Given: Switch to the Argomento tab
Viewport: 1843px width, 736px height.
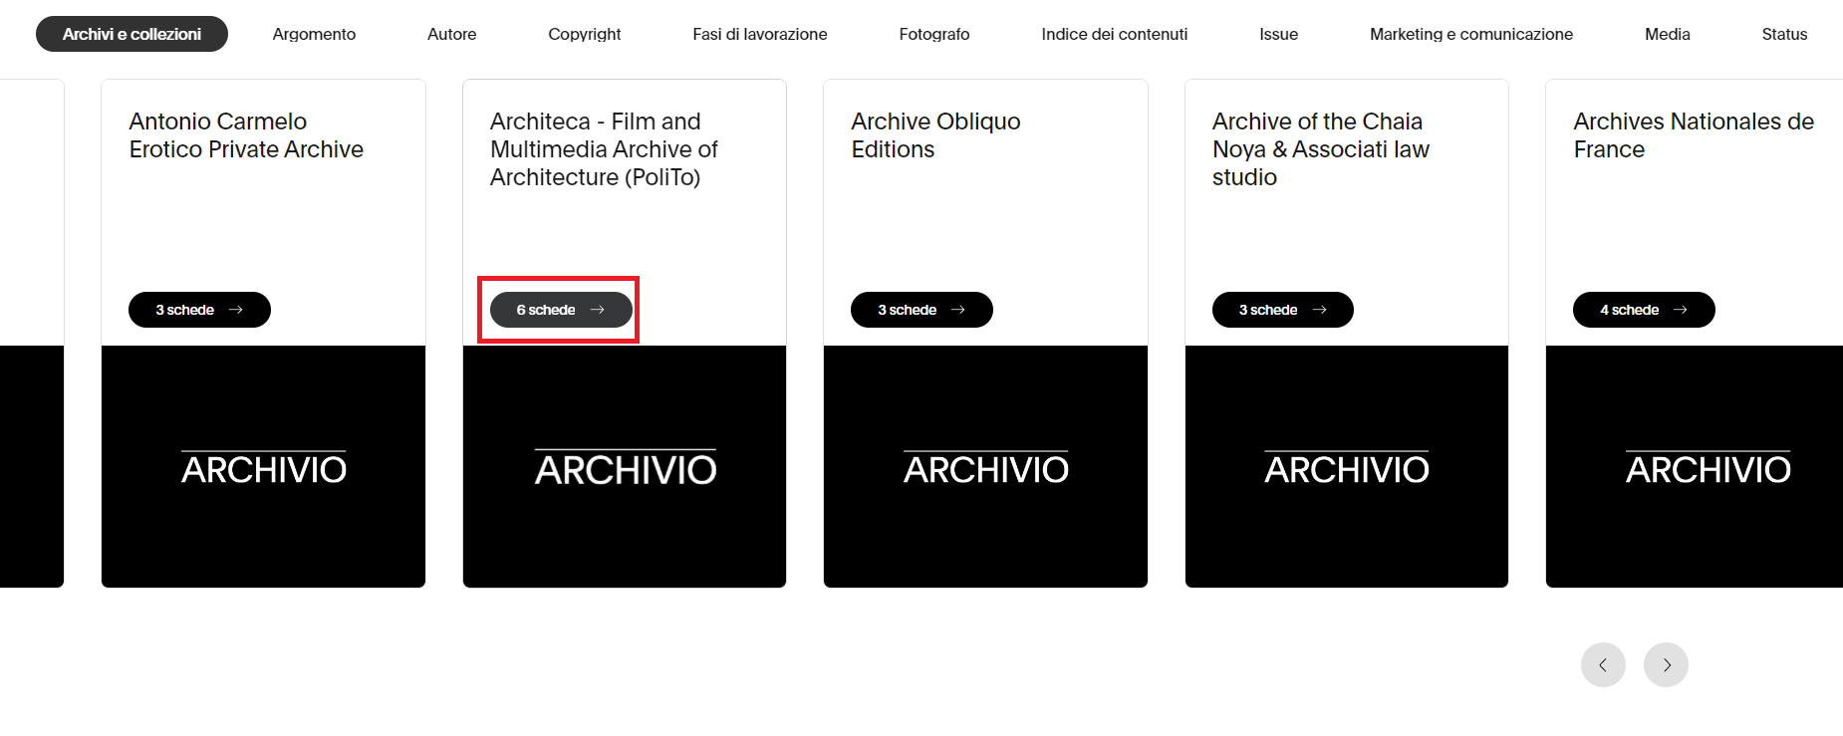Looking at the screenshot, I should pos(314,34).
